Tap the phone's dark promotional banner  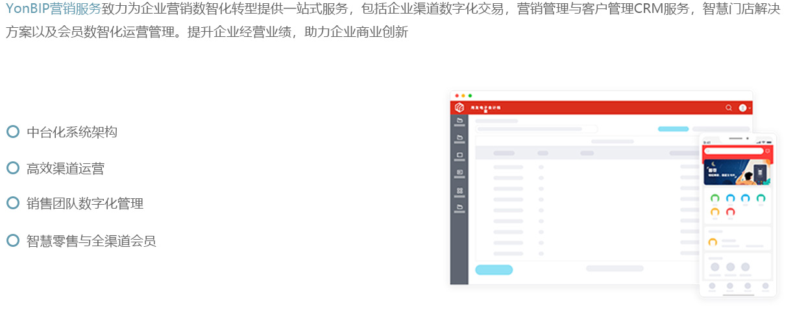pos(737,172)
